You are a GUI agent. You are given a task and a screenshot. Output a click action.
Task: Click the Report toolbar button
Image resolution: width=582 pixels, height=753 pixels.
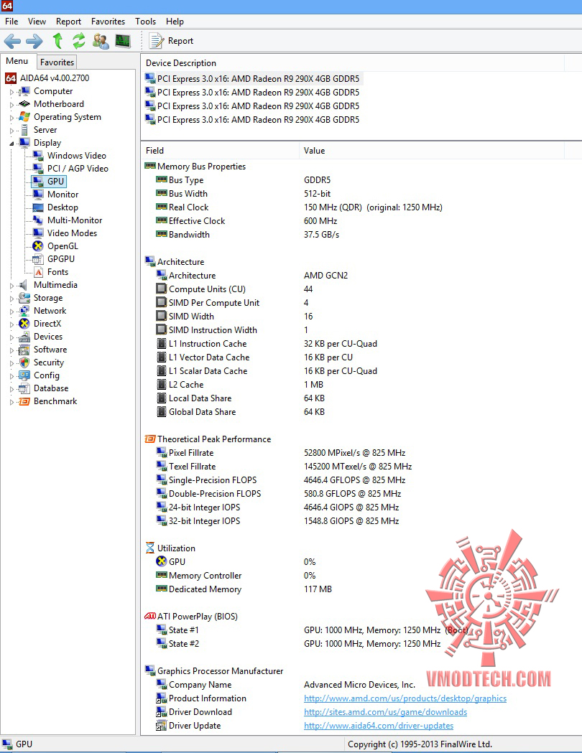coord(171,41)
